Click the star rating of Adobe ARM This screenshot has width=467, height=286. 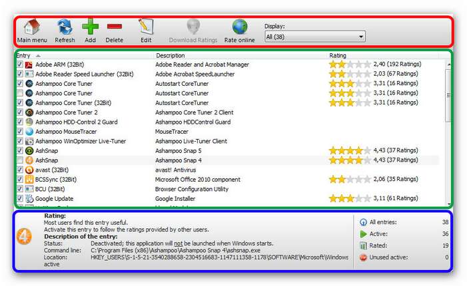coord(350,65)
